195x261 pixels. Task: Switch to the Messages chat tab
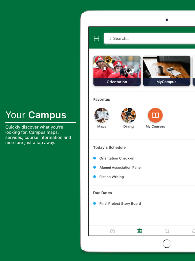click(167, 231)
